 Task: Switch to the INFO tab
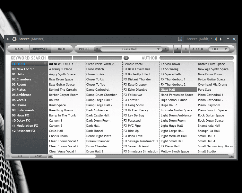(x=62, y=49)
